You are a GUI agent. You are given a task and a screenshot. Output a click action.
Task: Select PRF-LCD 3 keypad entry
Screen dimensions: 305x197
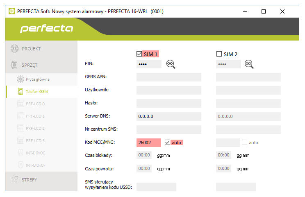tap(41, 140)
